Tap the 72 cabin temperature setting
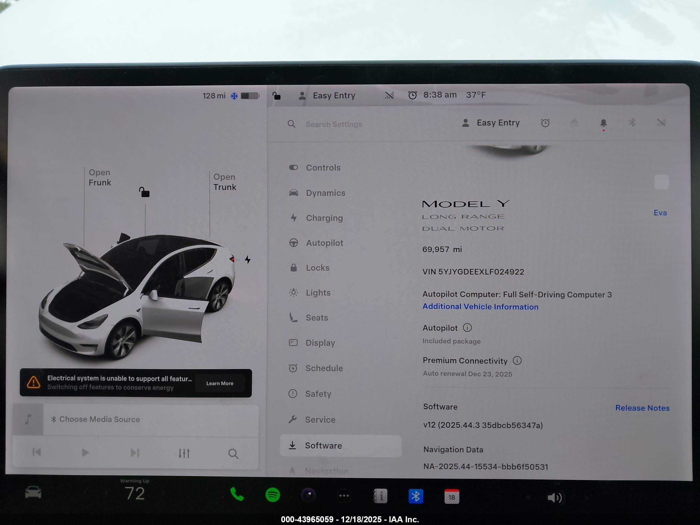This screenshot has width=700, height=525. point(135,493)
